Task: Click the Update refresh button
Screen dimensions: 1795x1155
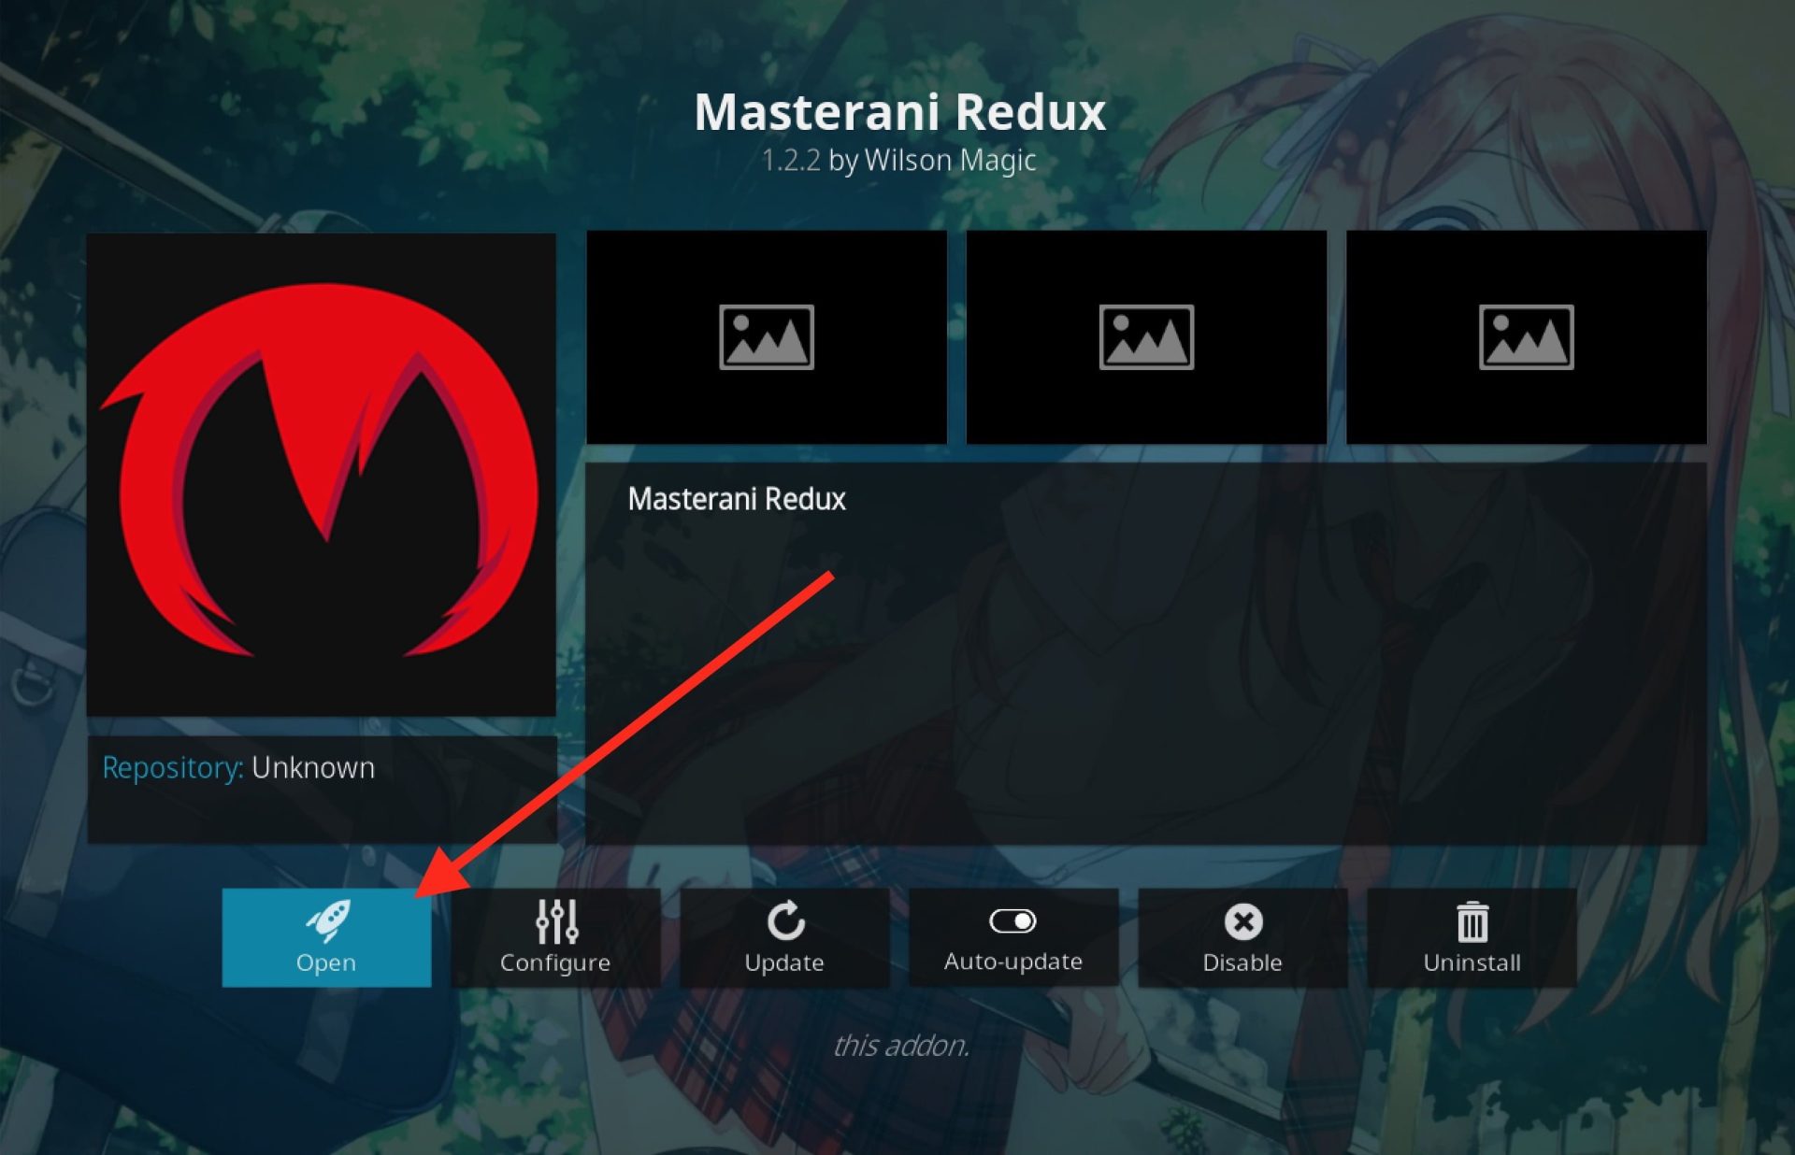Action: (784, 937)
